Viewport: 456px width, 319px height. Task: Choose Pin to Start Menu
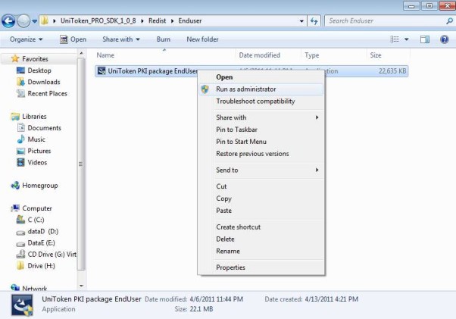pos(261,142)
